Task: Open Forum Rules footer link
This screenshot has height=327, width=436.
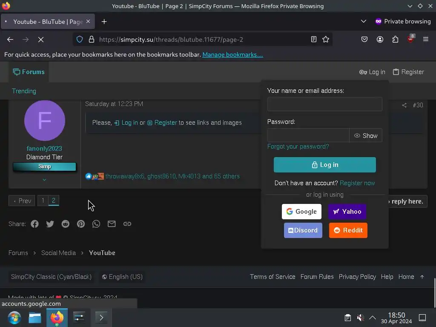Action: (317, 277)
